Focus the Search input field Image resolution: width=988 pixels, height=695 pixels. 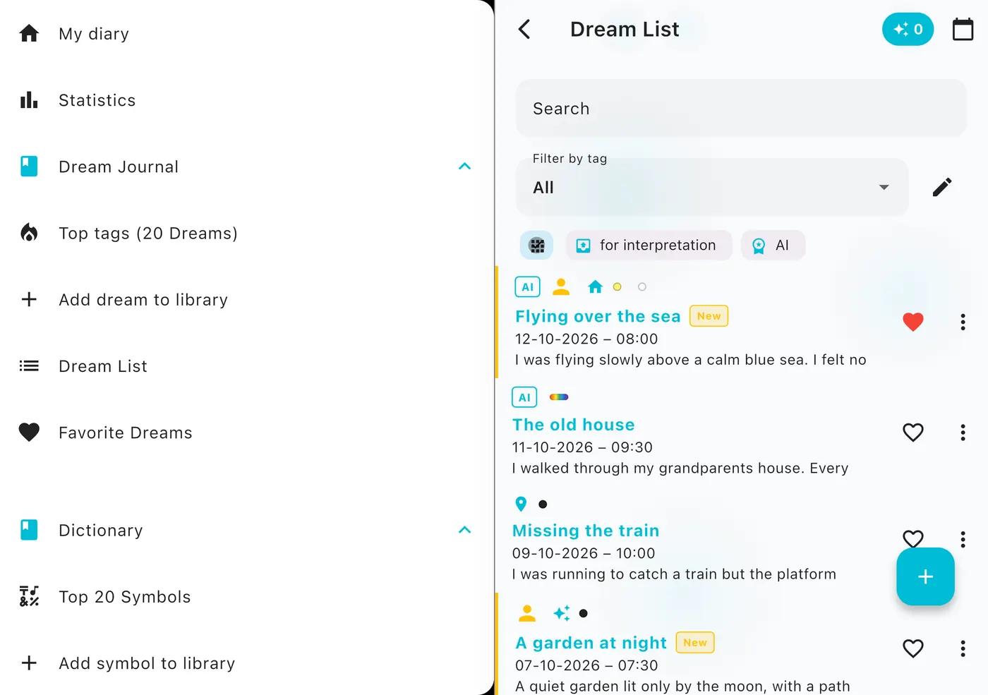pyautogui.click(x=741, y=108)
